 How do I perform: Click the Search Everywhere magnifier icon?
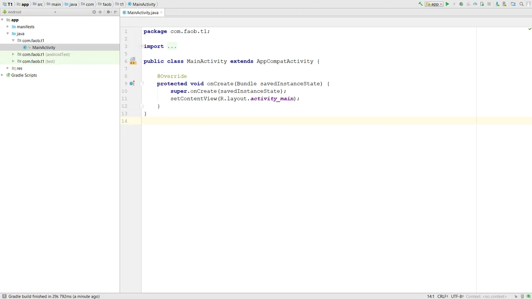pos(522,4)
